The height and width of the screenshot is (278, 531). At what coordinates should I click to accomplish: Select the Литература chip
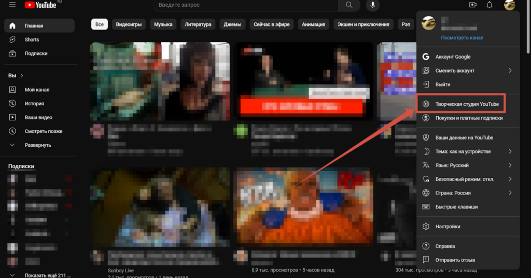(x=198, y=24)
